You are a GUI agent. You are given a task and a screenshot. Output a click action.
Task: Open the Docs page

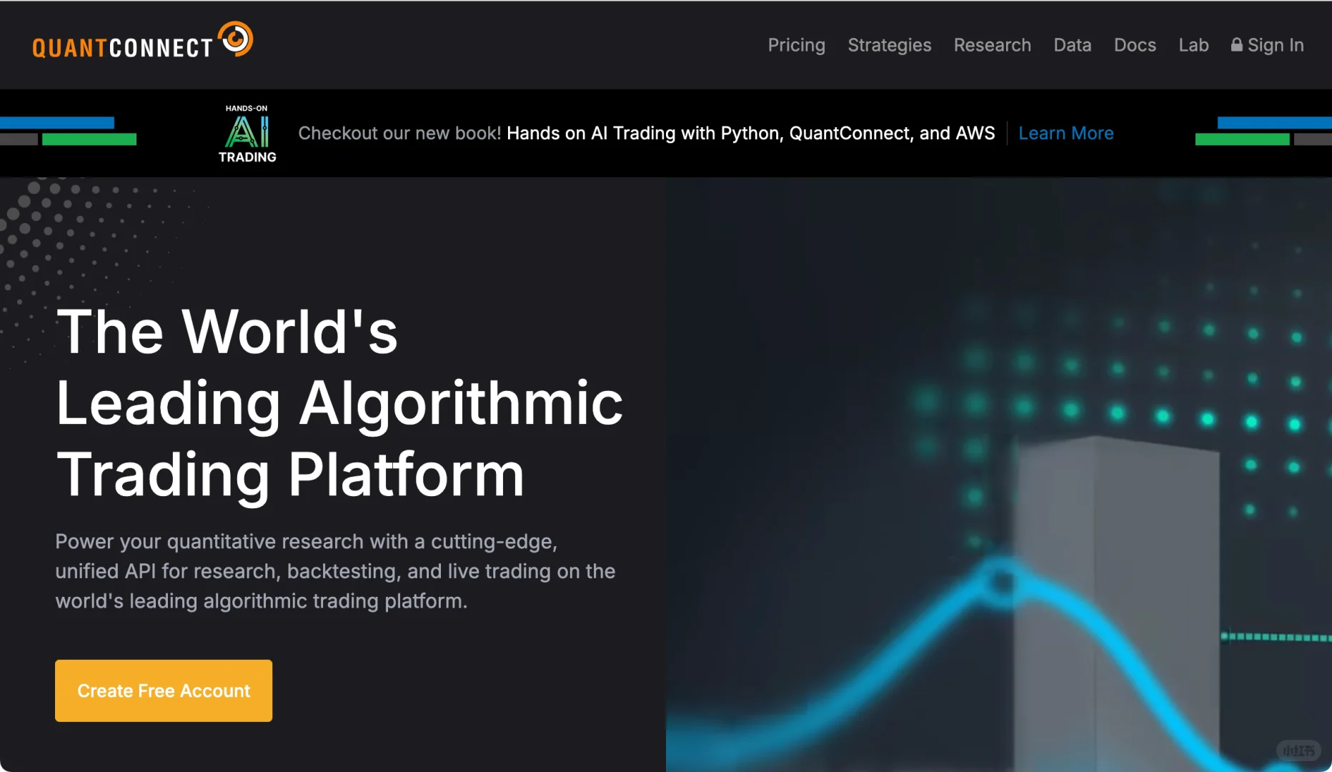click(x=1135, y=45)
